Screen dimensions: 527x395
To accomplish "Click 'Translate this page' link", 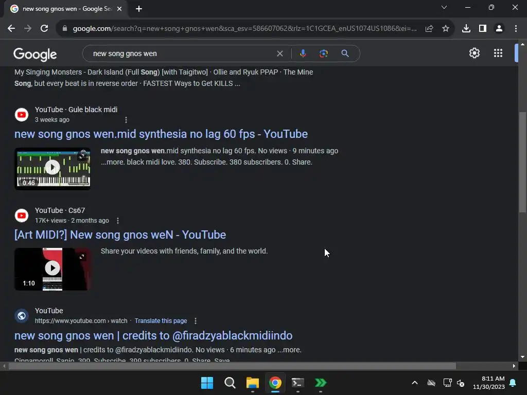I will (x=161, y=321).
